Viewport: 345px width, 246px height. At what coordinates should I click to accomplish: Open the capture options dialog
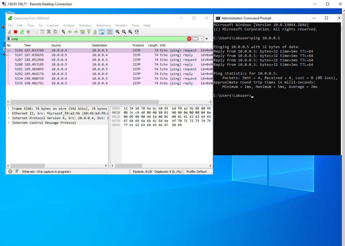pyautogui.click(x=28, y=32)
